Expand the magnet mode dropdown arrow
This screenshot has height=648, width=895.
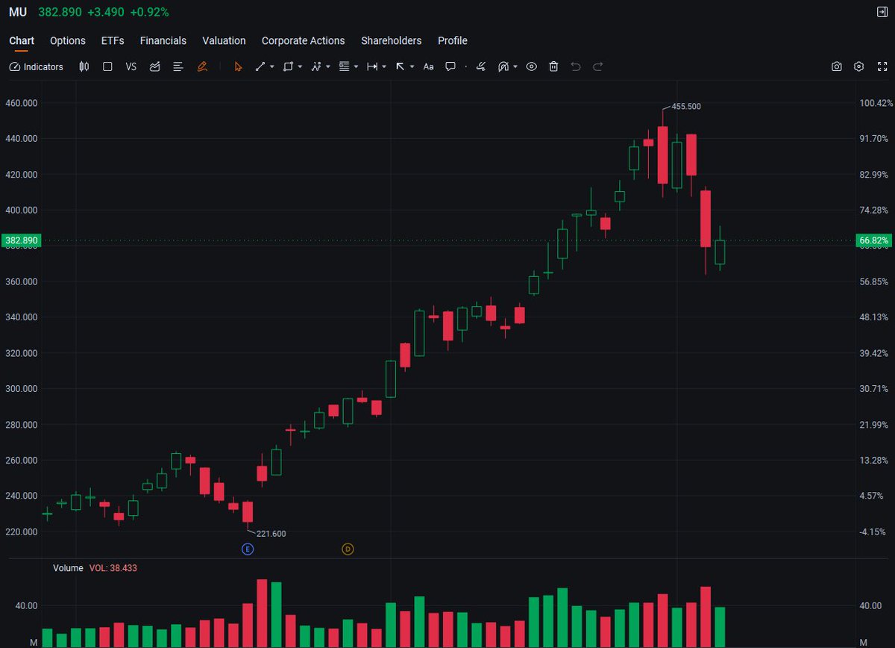(515, 66)
